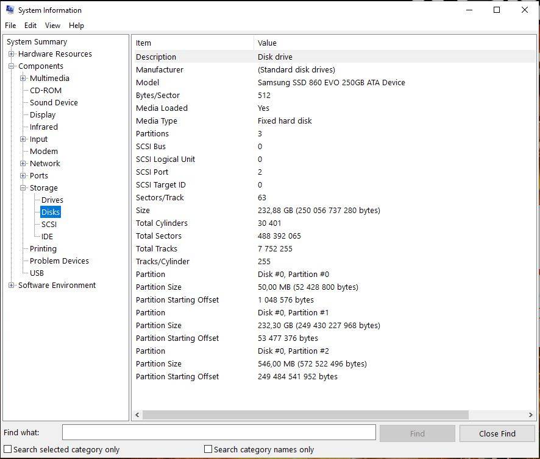Open the File menu
540x459 pixels.
pos(10,26)
